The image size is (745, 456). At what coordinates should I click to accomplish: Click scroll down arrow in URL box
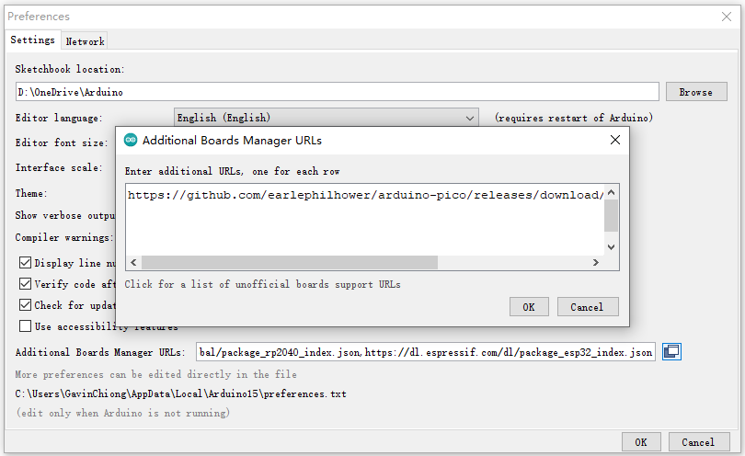point(611,247)
